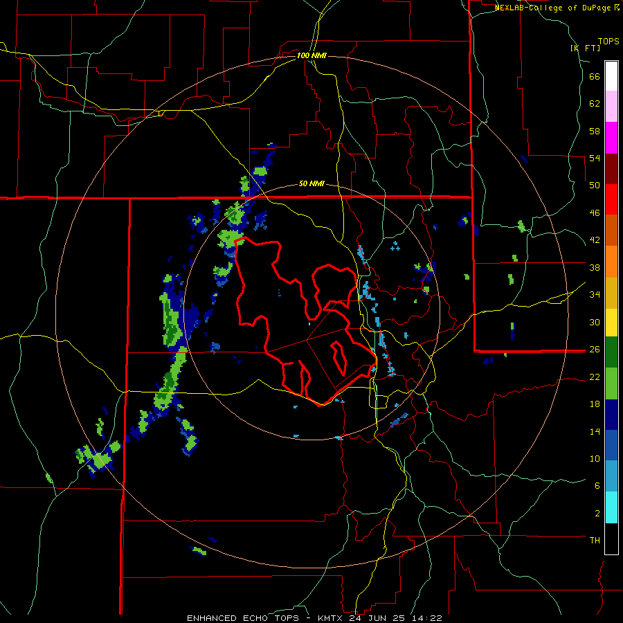Pick the bright orange legend swatch
This screenshot has height=623, width=623.
click(x=611, y=262)
